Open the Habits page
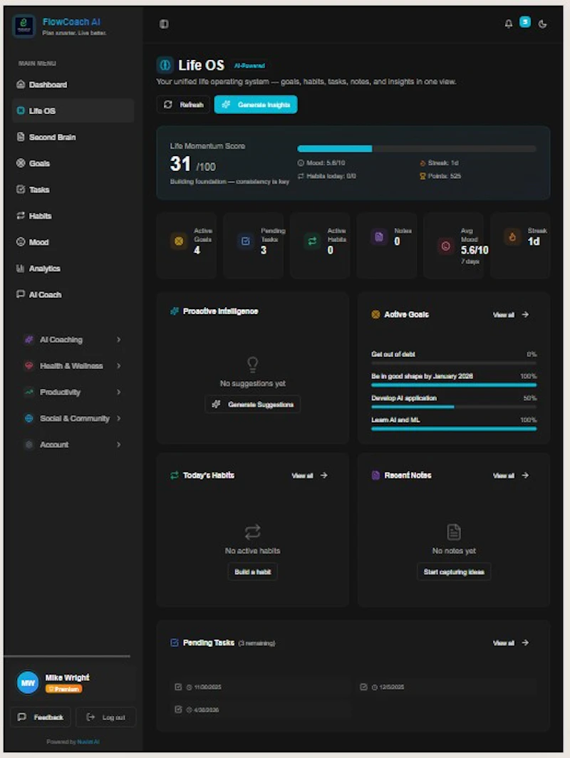The image size is (570, 758). (x=73, y=216)
